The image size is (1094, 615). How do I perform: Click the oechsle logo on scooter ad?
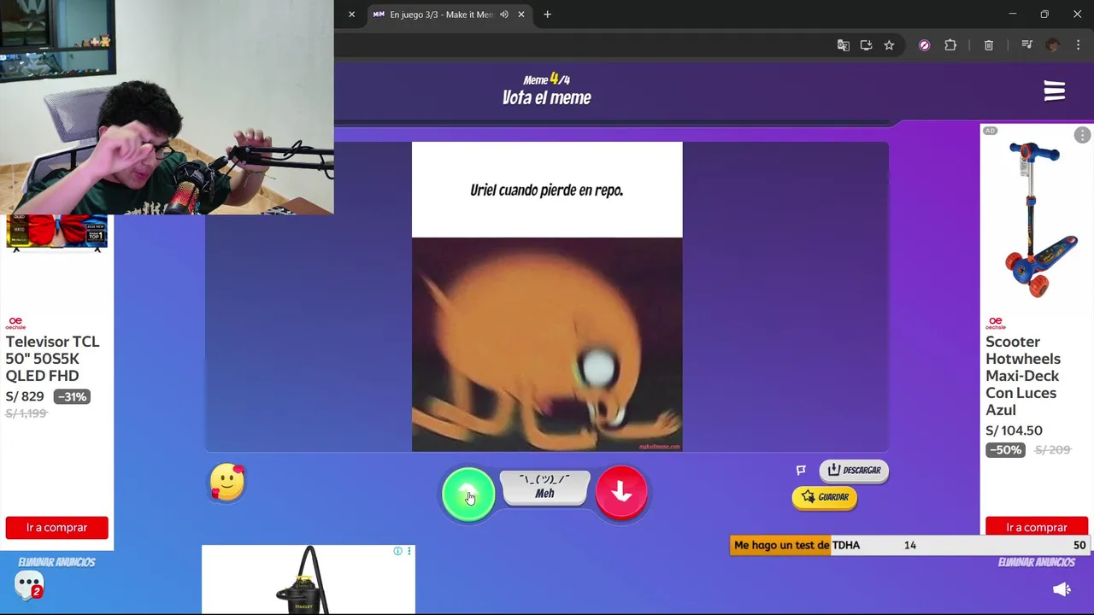(x=996, y=323)
